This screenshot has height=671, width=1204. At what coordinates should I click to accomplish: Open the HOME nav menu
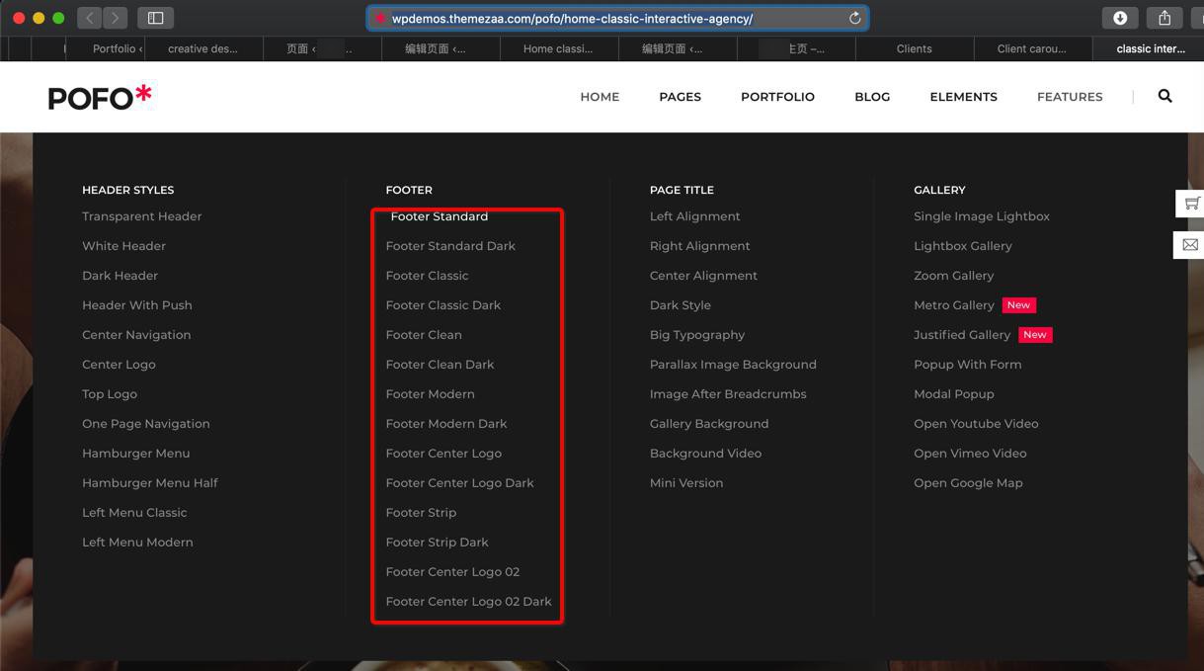pyautogui.click(x=600, y=97)
